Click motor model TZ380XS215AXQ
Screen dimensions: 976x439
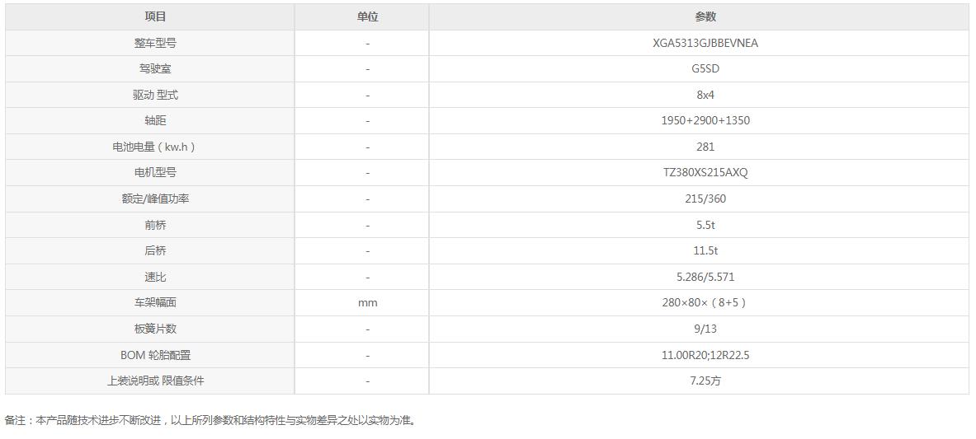point(705,173)
